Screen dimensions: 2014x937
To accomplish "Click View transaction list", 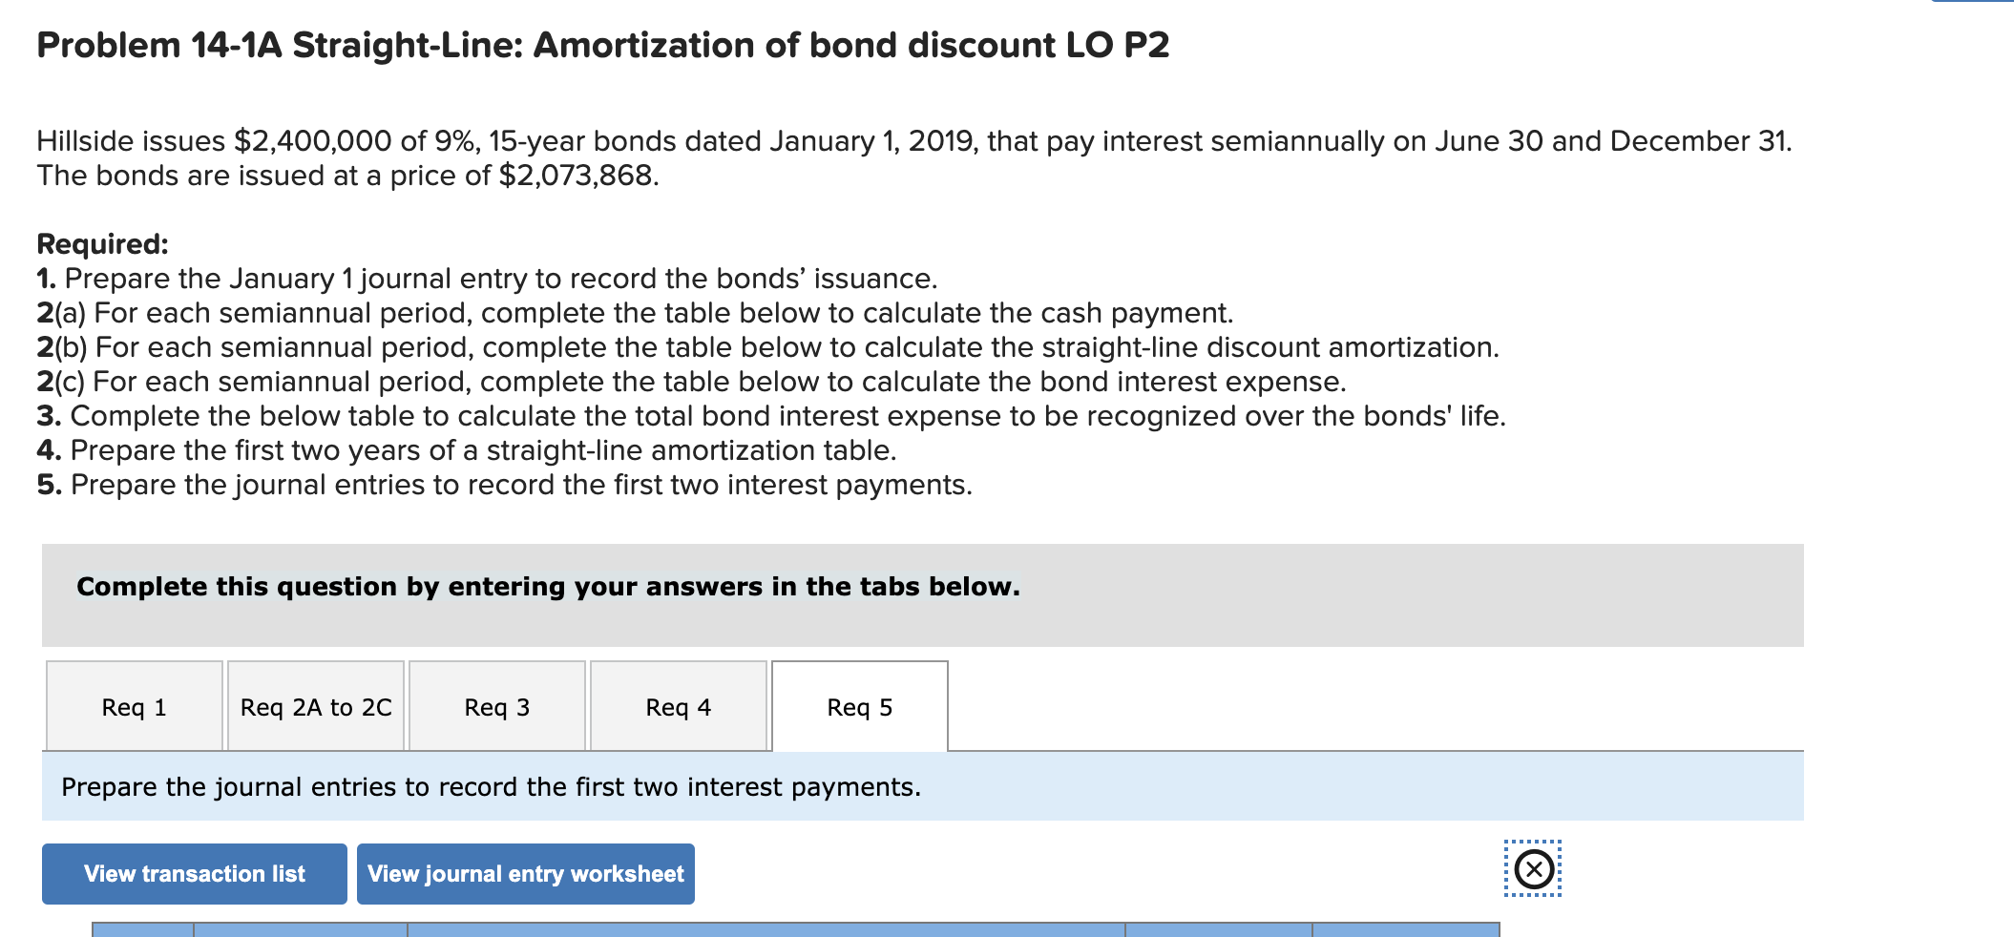I will coord(194,872).
